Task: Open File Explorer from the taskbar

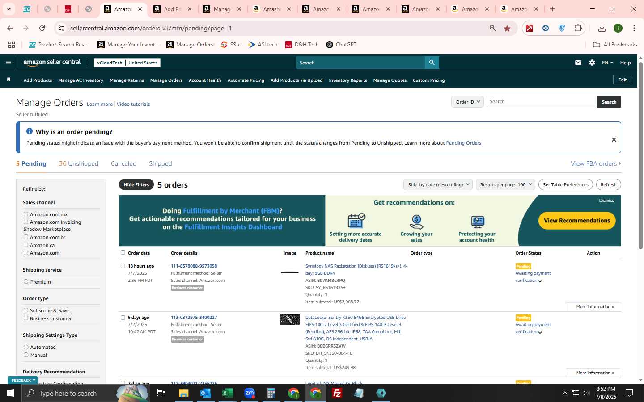Action: (184, 393)
